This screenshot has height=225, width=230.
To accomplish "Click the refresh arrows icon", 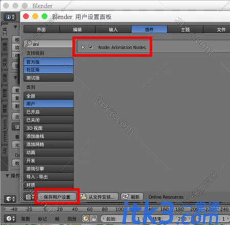I will (x=126, y=197).
